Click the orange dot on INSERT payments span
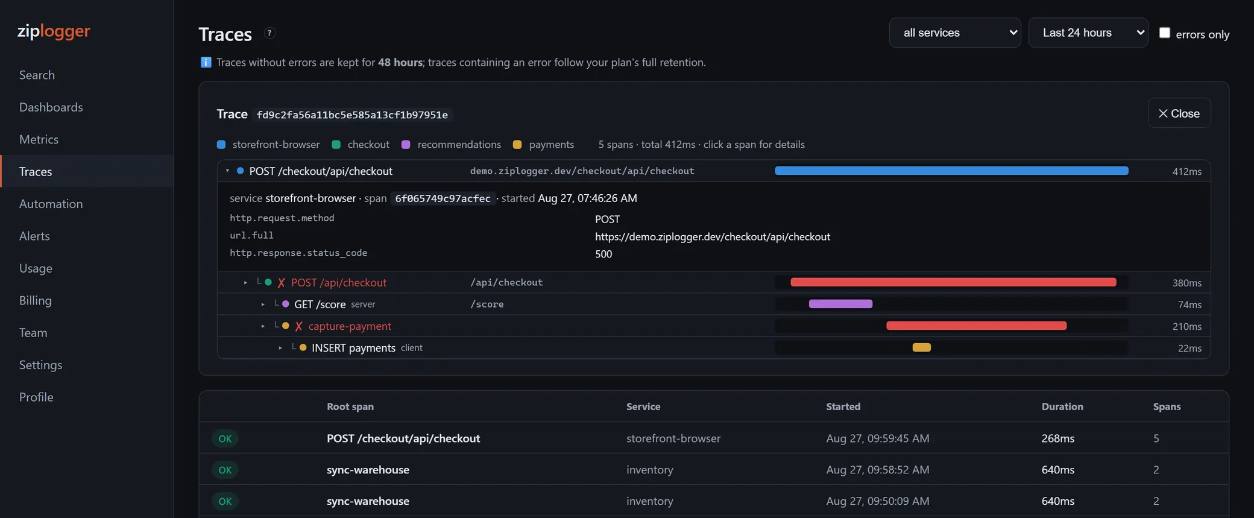The width and height of the screenshot is (1254, 518). 303,347
